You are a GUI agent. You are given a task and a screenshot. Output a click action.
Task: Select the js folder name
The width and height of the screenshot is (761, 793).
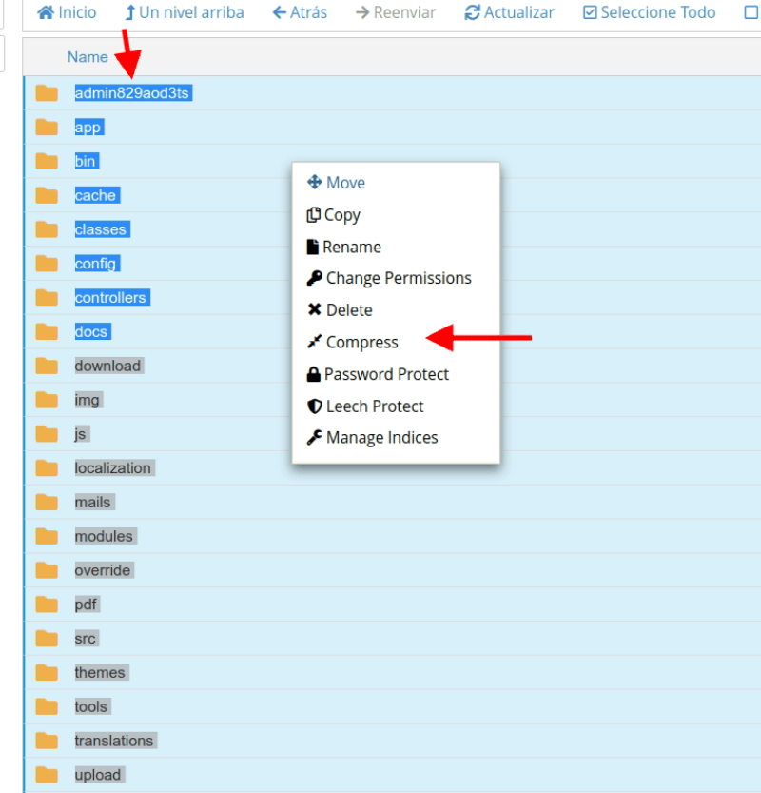82,434
